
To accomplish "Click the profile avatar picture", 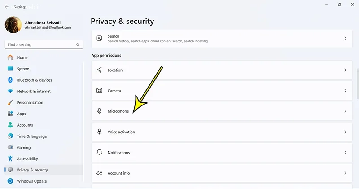I will 13,25.
